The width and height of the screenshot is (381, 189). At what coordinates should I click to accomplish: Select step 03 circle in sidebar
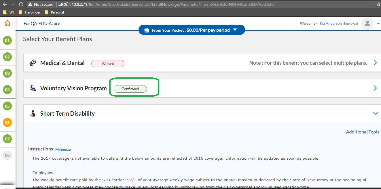[7, 73]
